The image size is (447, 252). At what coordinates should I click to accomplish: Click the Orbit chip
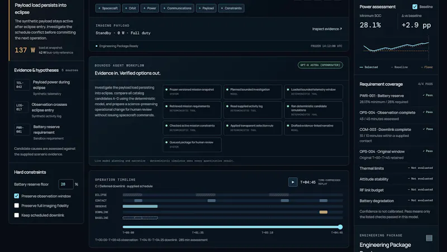tap(130, 8)
